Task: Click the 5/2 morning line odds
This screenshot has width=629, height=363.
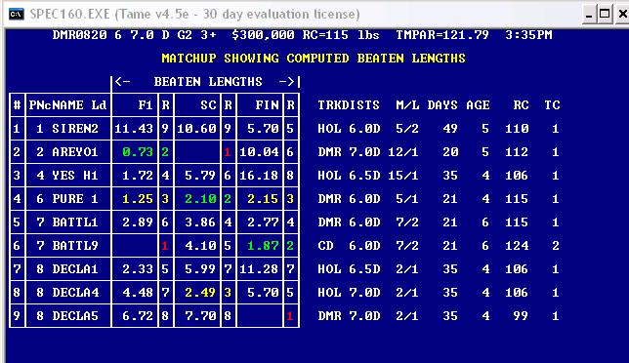Action: [407, 129]
